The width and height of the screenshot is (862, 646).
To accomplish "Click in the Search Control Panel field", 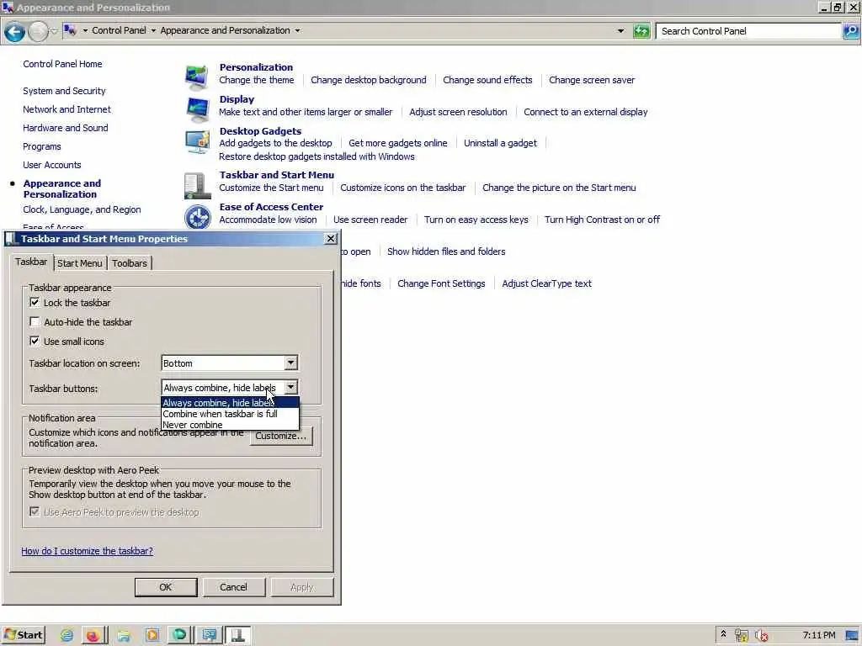I will click(x=748, y=31).
